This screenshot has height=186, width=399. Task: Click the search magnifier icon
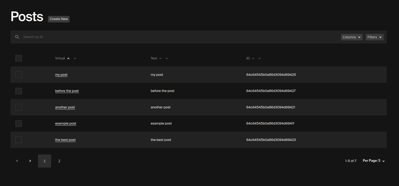point(17,37)
